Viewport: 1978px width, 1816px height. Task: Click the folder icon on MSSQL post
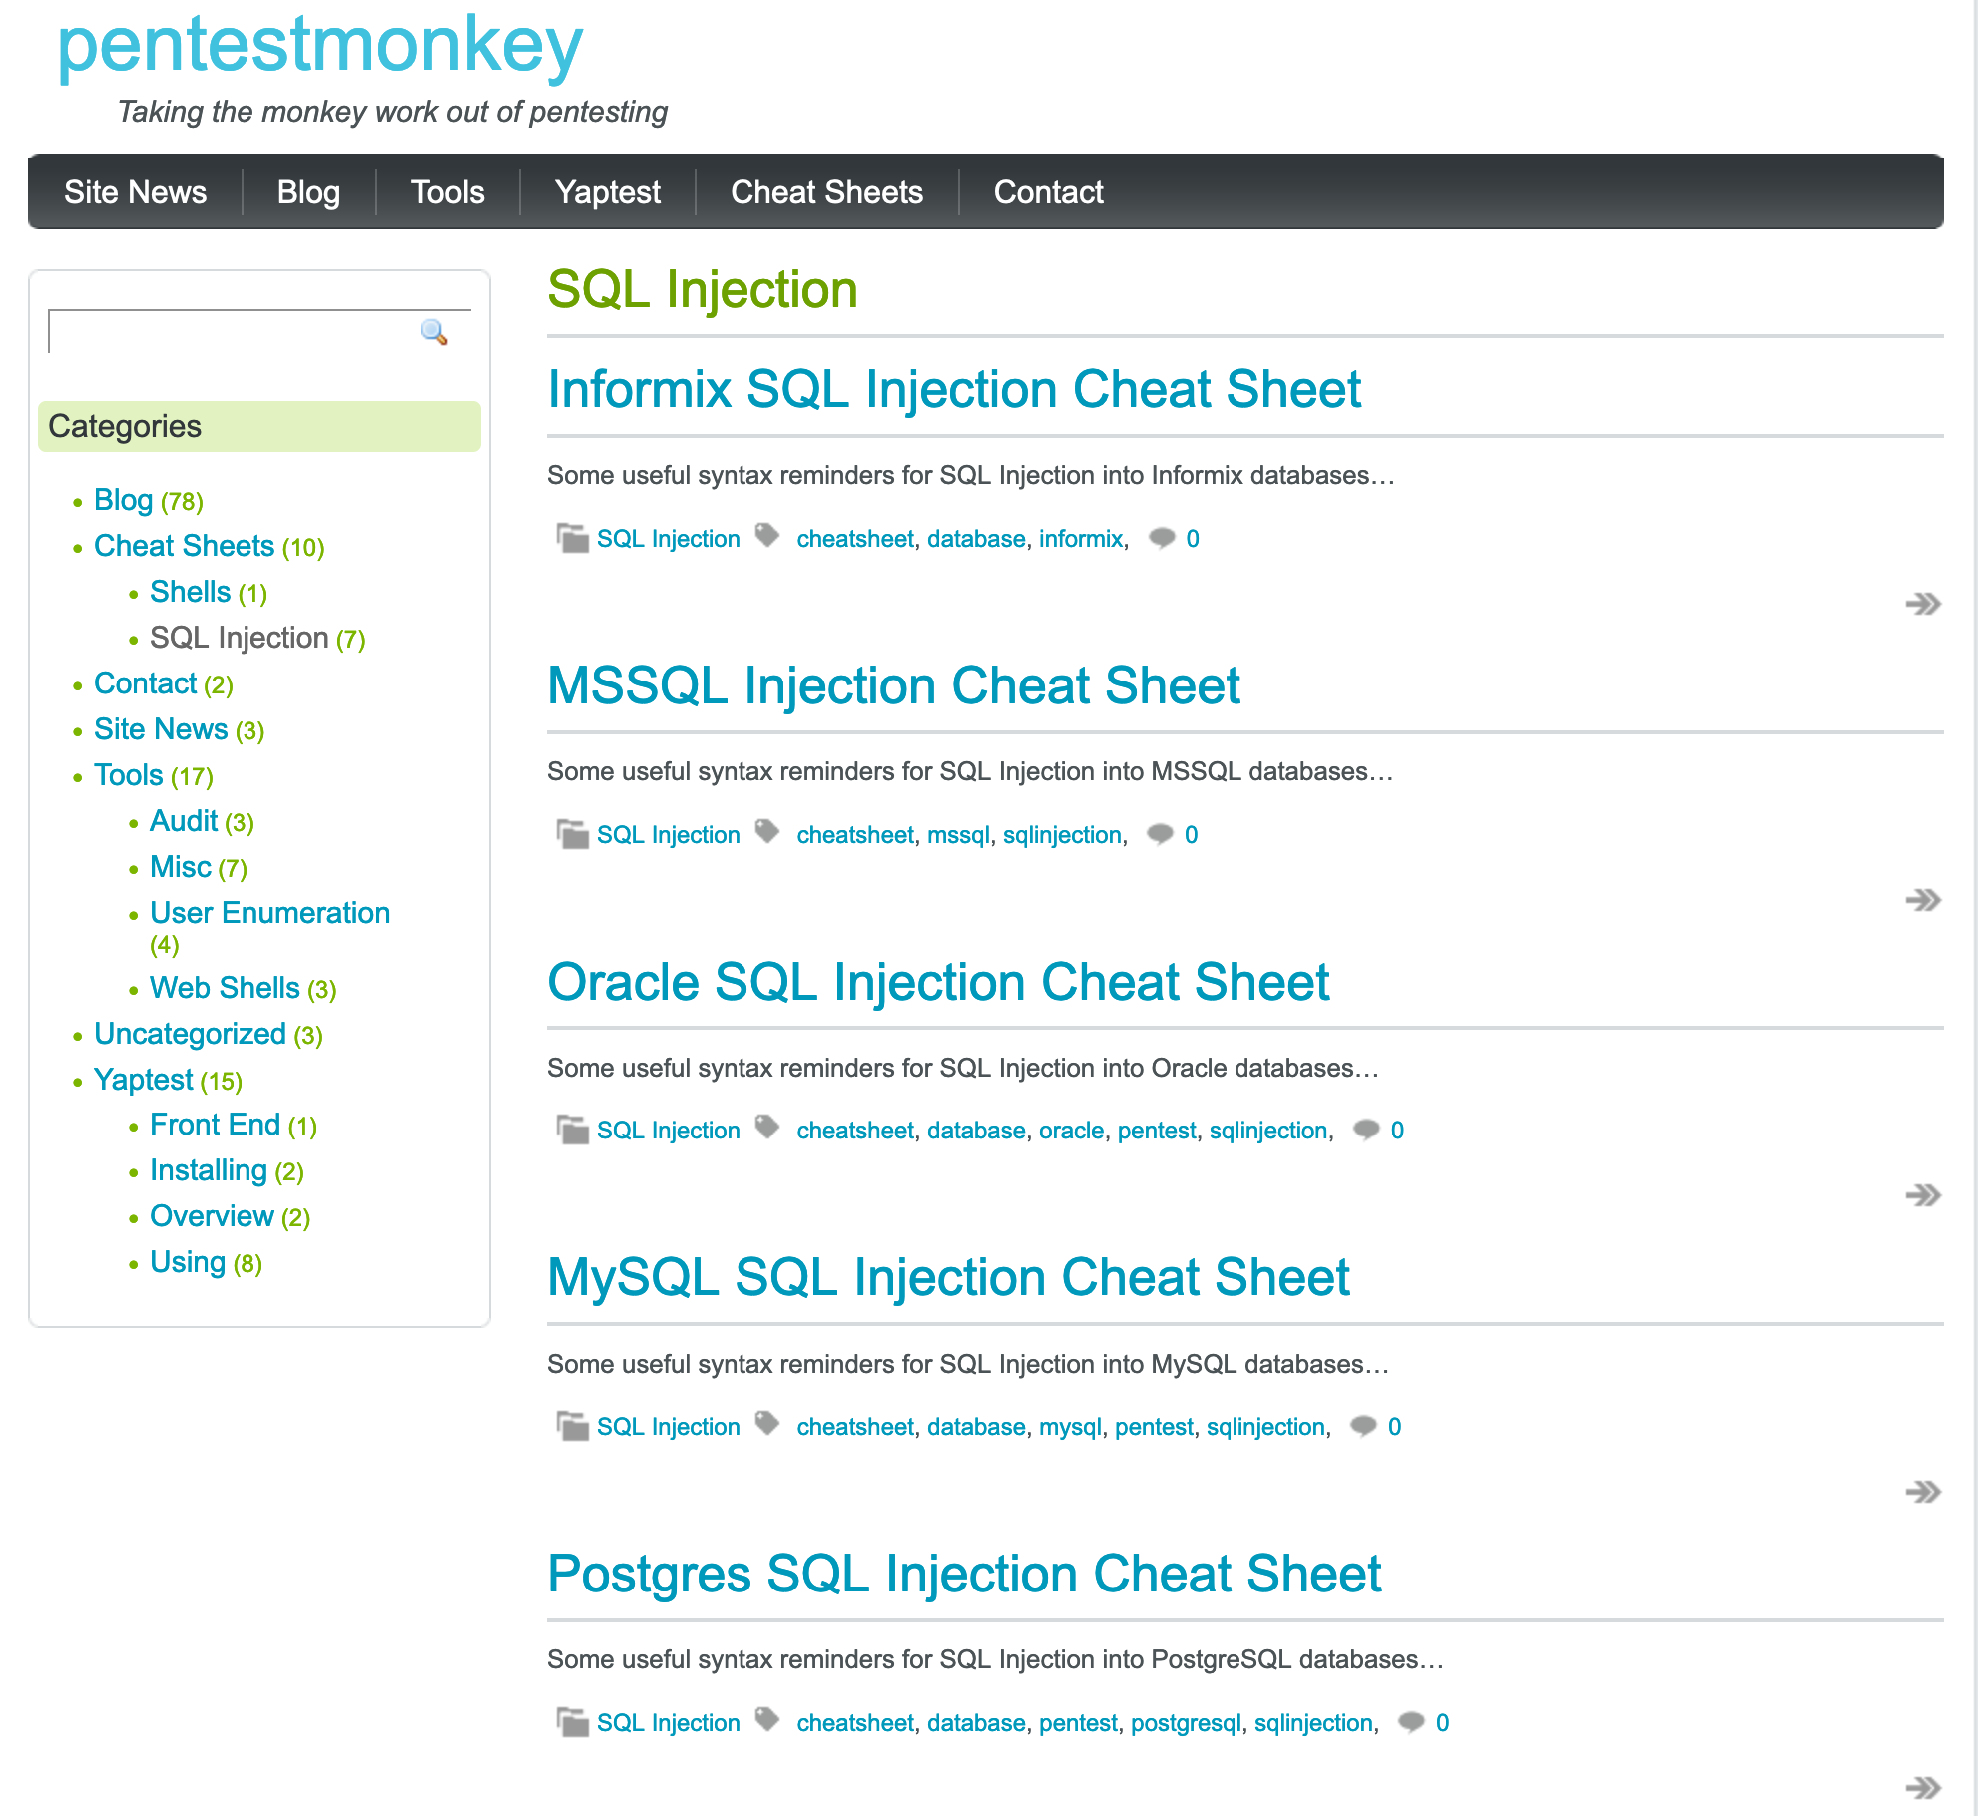pyautogui.click(x=572, y=834)
